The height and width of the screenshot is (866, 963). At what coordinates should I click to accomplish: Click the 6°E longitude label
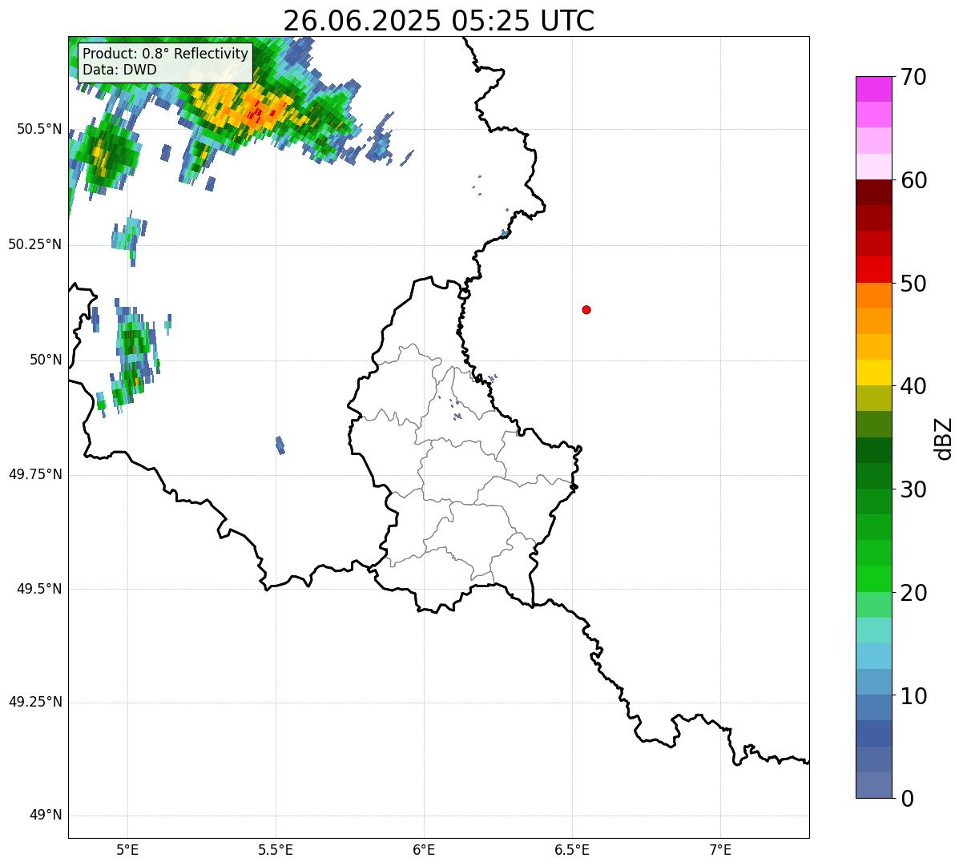click(424, 849)
